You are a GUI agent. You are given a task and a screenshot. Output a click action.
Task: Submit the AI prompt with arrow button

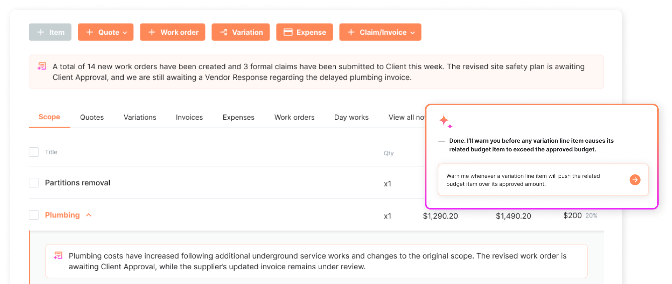(x=635, y=180)
